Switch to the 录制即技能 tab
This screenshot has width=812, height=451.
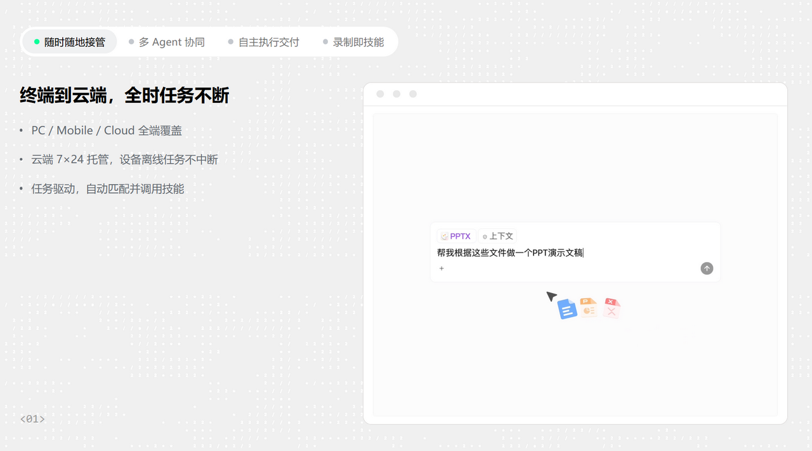click(x=353, y=42)
